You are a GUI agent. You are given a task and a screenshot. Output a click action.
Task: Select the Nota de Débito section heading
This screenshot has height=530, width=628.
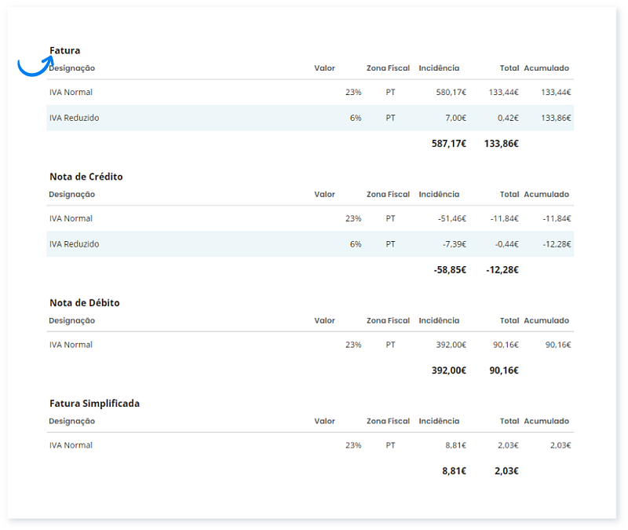tap(85, 303)
